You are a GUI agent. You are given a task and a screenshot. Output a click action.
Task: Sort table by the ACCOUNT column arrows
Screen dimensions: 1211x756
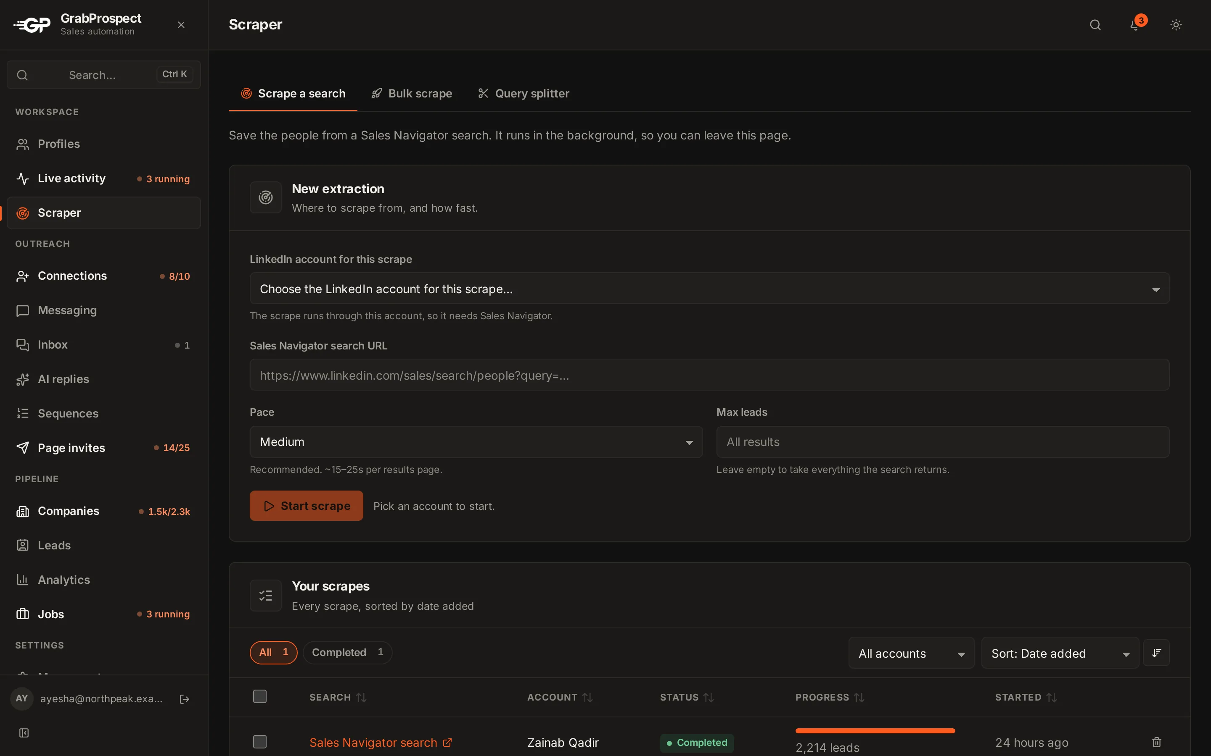[587, 697]
